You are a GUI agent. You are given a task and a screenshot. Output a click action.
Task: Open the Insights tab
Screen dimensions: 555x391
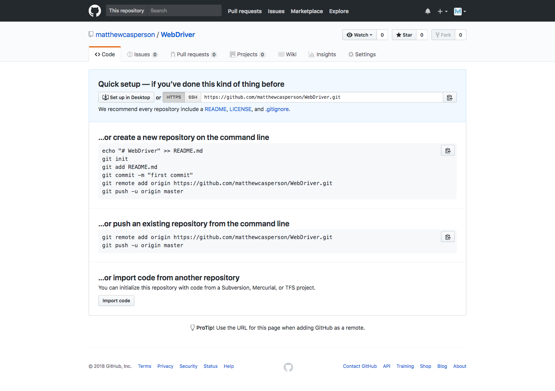coord(322,54)
